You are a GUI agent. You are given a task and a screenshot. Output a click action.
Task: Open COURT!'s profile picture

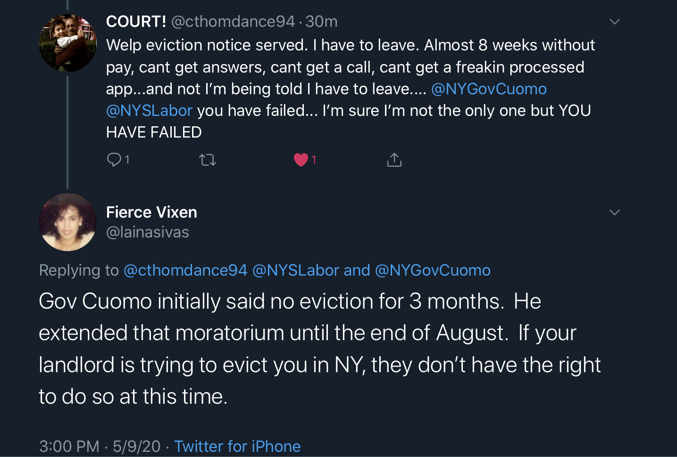pyautogui.click(x=67, y=43)
